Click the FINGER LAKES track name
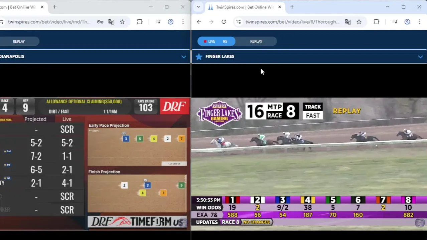Image resolution: width=427 pixels, height=240 pixels. pos(220,57)
